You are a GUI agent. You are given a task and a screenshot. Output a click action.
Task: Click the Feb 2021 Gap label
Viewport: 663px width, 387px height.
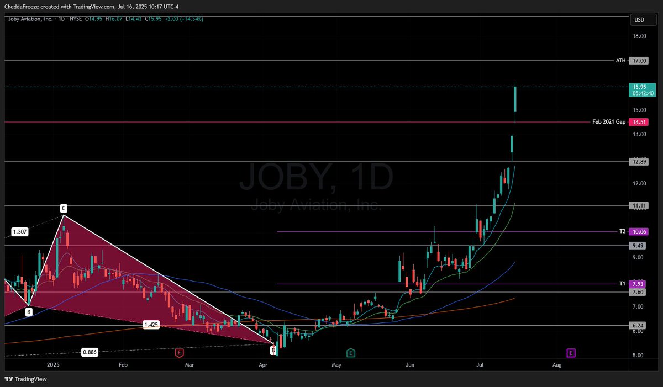pos(609,121)
